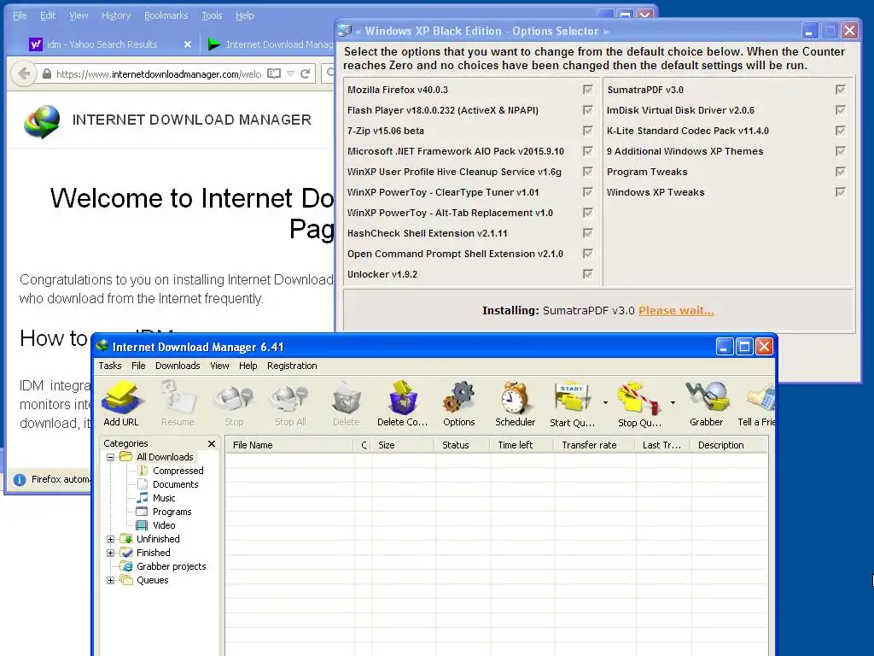Click the Please wait... link
The height and width of the screenshot is (656, 874).
(676, 311)
